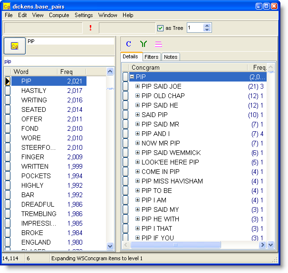Click the 14,114 status bar count
This screenshot has height=273, width=288.
10,258
